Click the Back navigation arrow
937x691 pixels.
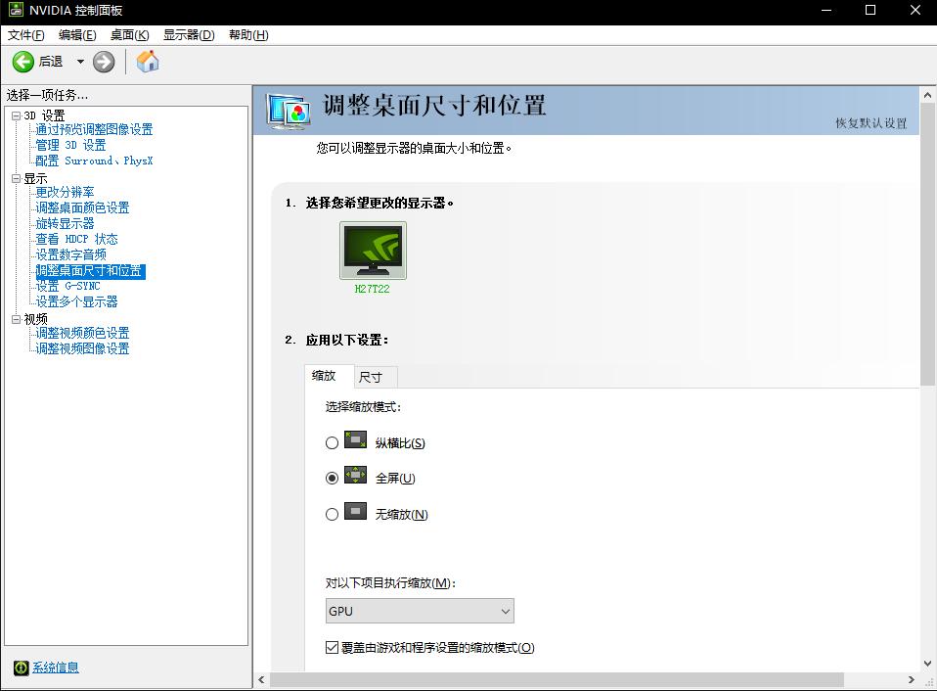click(x=22, y=61)
